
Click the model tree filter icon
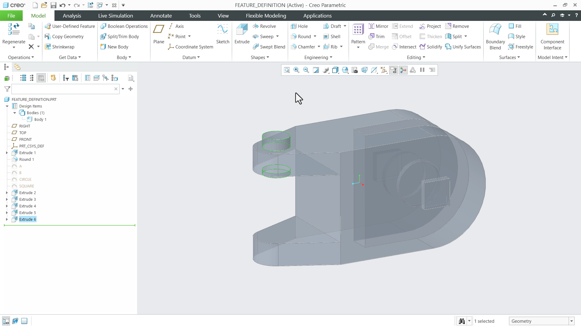click(x=7, y=89)
